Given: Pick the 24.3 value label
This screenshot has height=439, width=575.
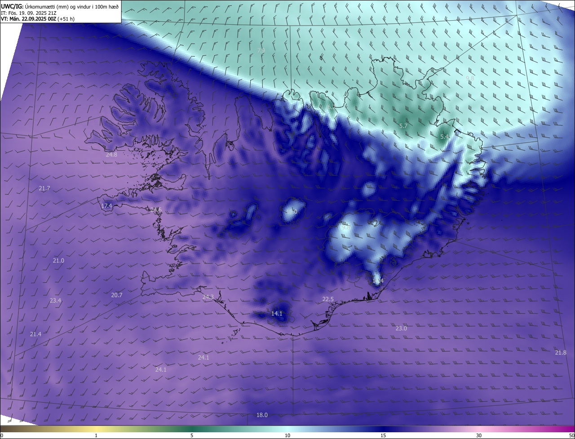Looking at the screenshot, I should point(208,297).
